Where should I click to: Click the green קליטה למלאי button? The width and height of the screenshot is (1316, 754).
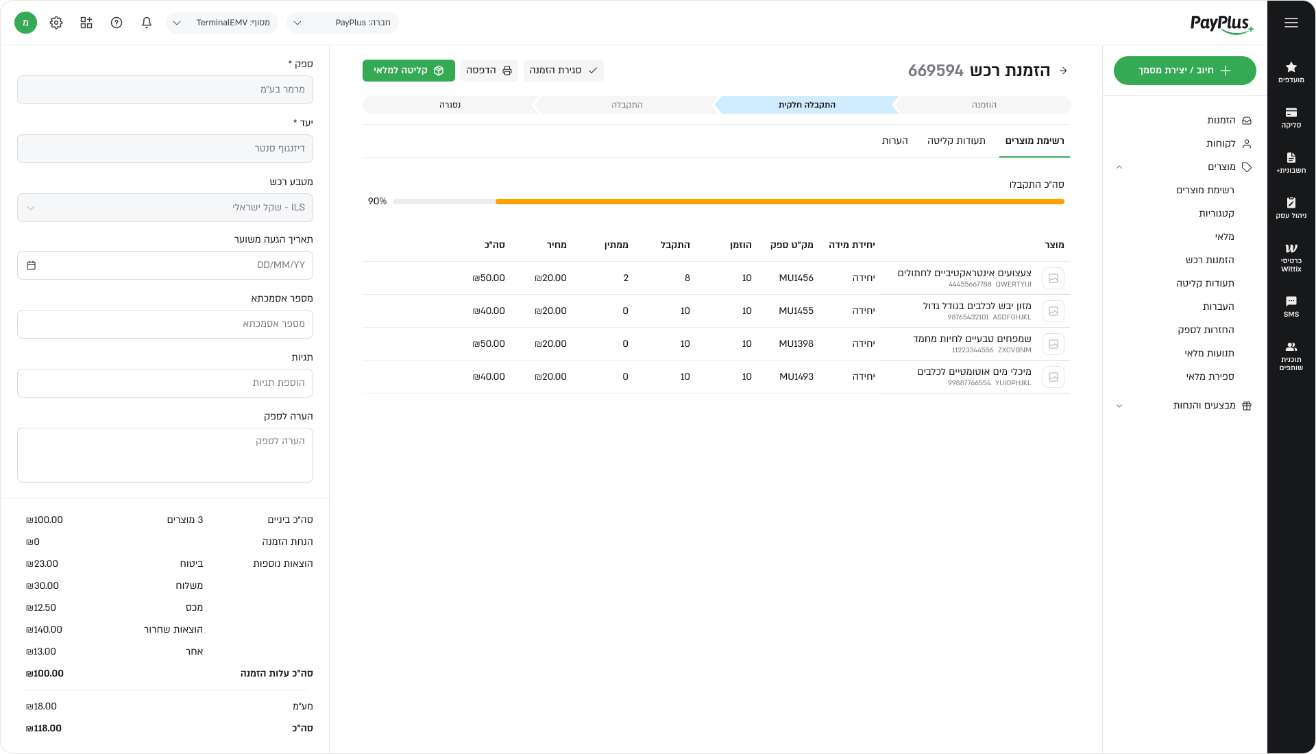409,71
